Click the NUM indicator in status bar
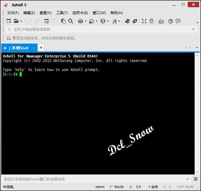 [190, 187]
